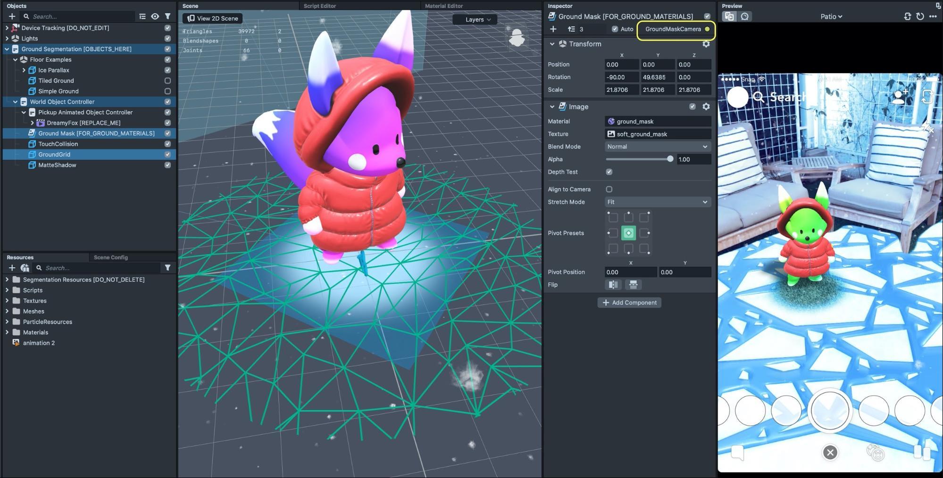Click the add object plus icon in Objects panel

click(x=12, y=16)
